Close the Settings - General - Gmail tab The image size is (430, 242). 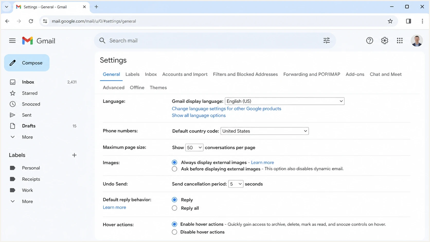click(x=84, y=7)
